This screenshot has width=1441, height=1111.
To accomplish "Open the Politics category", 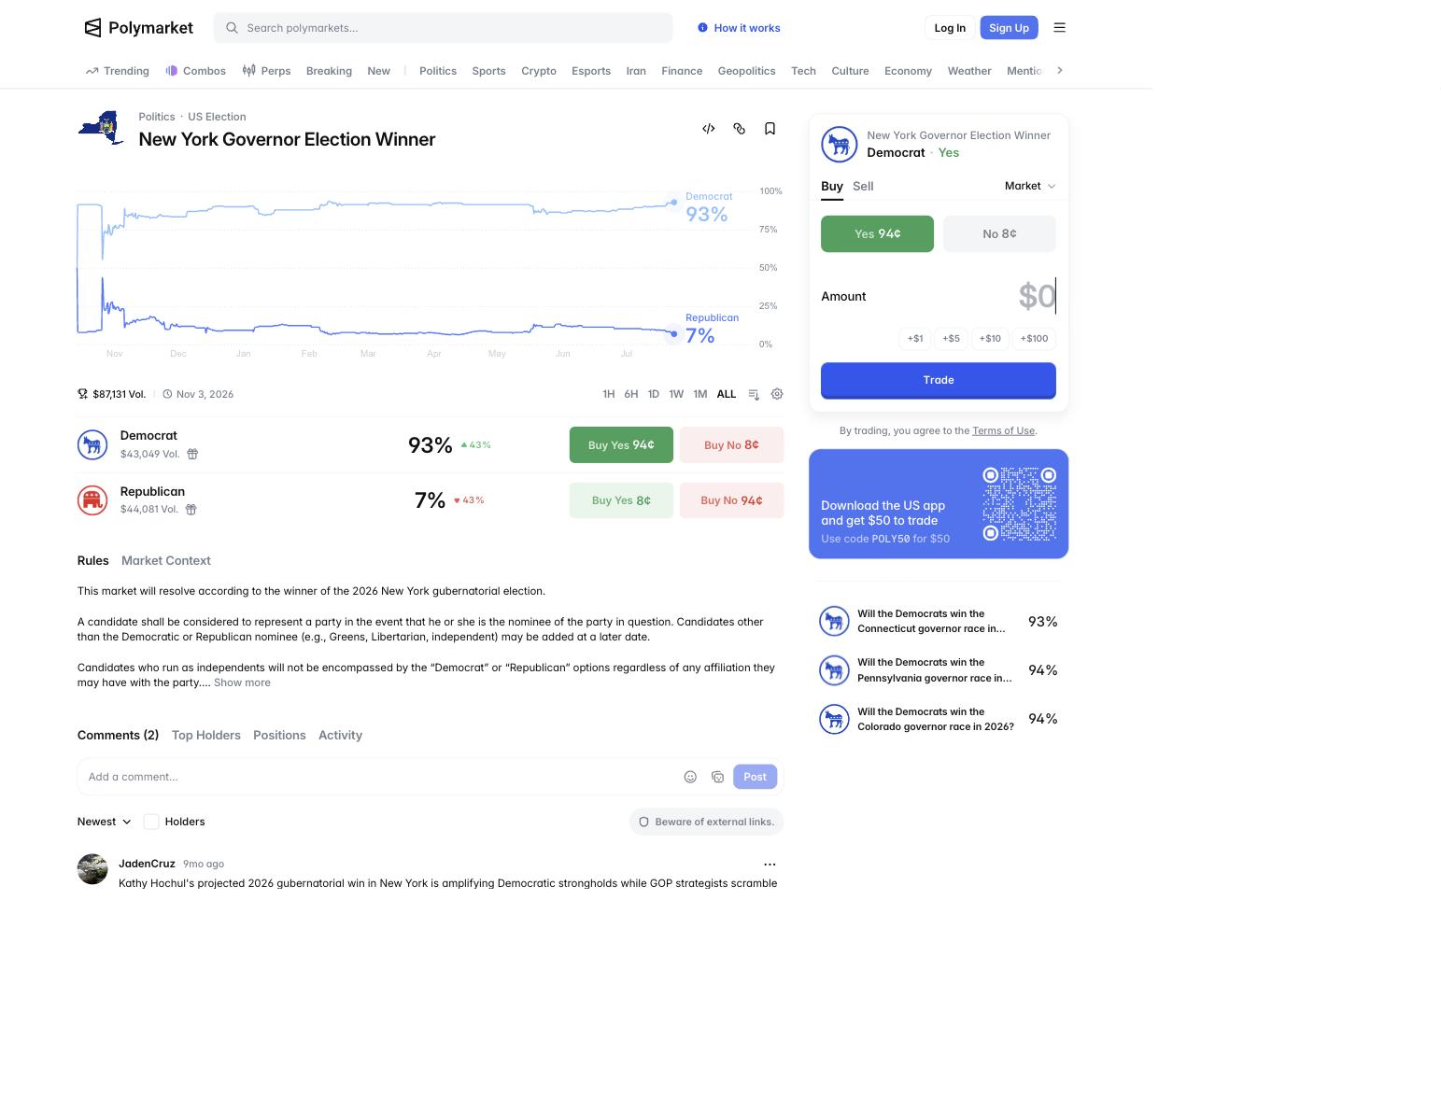I will (438, 71).
